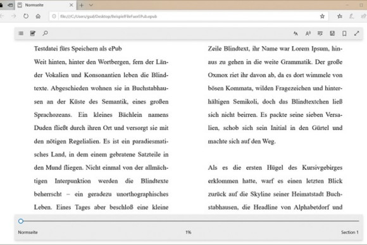Show site information icon in address bar

point(54,16)
